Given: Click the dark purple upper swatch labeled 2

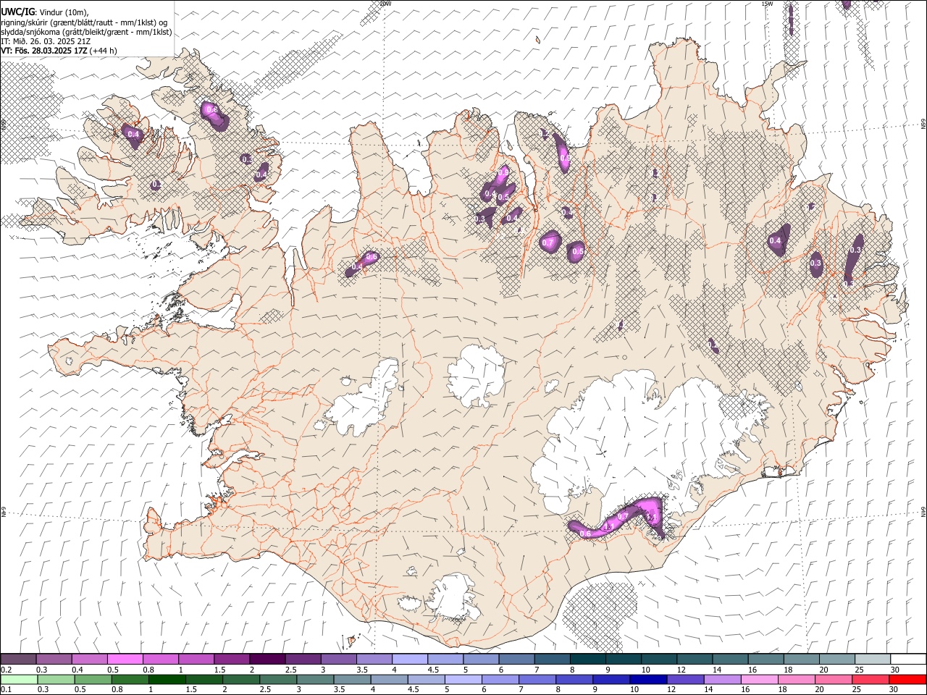Looking at the screenshot, I should (267, 660).
